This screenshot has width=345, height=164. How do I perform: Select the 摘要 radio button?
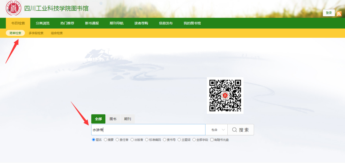click(106, 140)
